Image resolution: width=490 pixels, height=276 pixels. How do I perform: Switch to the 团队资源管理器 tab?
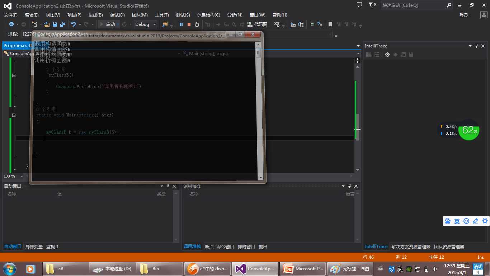tap(449, 247)
